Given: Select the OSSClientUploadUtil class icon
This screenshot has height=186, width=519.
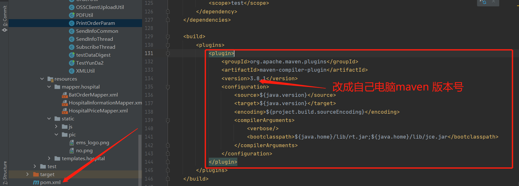Looking at the screenshot, I should coord(72,7).
